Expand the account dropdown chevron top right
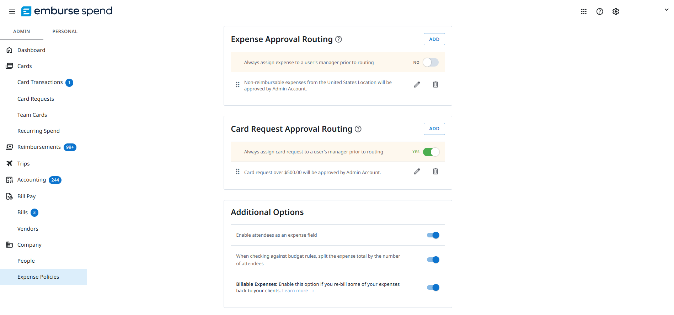Image resolution: width=674 pixels, height=315 pixels. click(667, 10)
